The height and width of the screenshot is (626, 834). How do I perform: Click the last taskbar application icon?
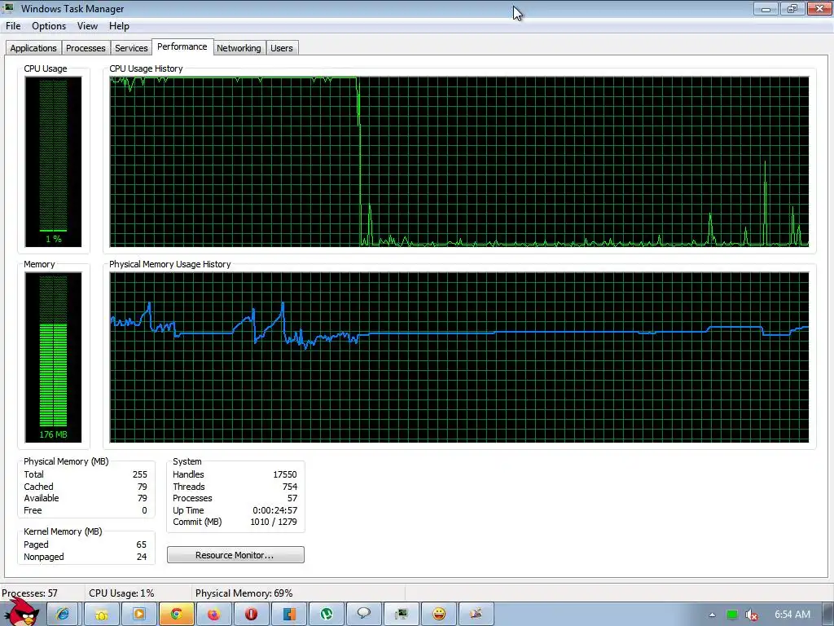coord(476,615)
